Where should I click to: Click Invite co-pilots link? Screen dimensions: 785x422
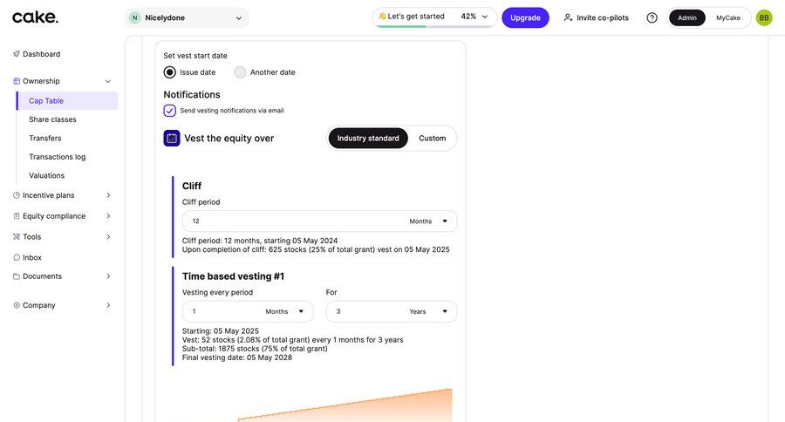596,17
